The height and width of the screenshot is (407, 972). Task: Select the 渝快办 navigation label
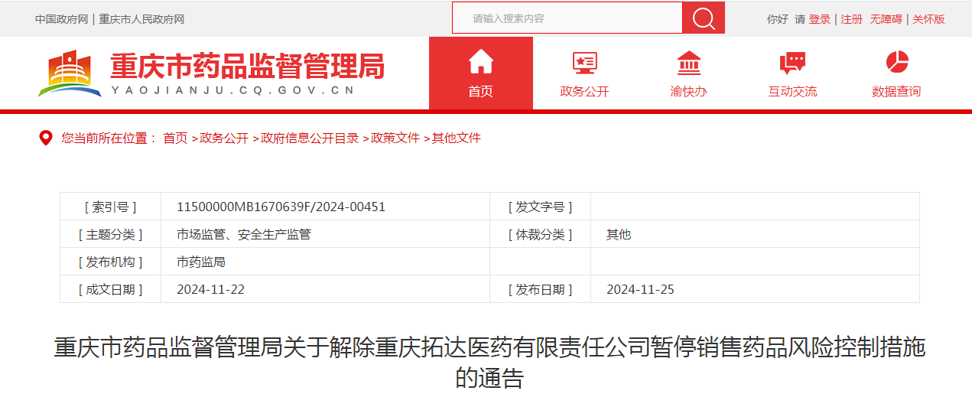(x=688, y=92)
